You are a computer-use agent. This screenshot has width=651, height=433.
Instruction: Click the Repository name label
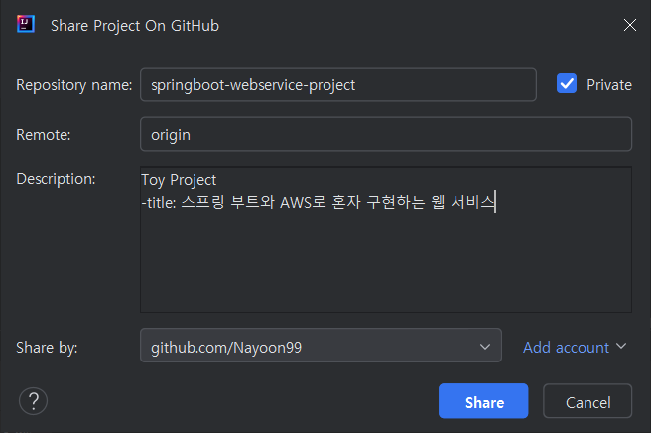pyautogui.click(x=73, y=85)
